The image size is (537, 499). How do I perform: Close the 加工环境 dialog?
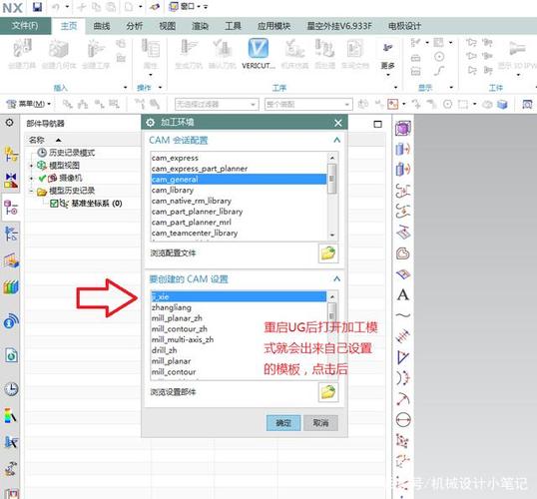[338, 123]
